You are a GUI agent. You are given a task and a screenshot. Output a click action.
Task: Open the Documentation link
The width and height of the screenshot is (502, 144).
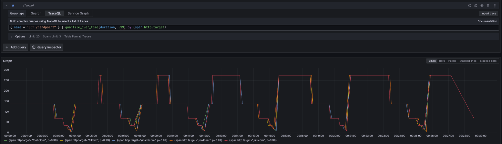(x=487, y=21)
